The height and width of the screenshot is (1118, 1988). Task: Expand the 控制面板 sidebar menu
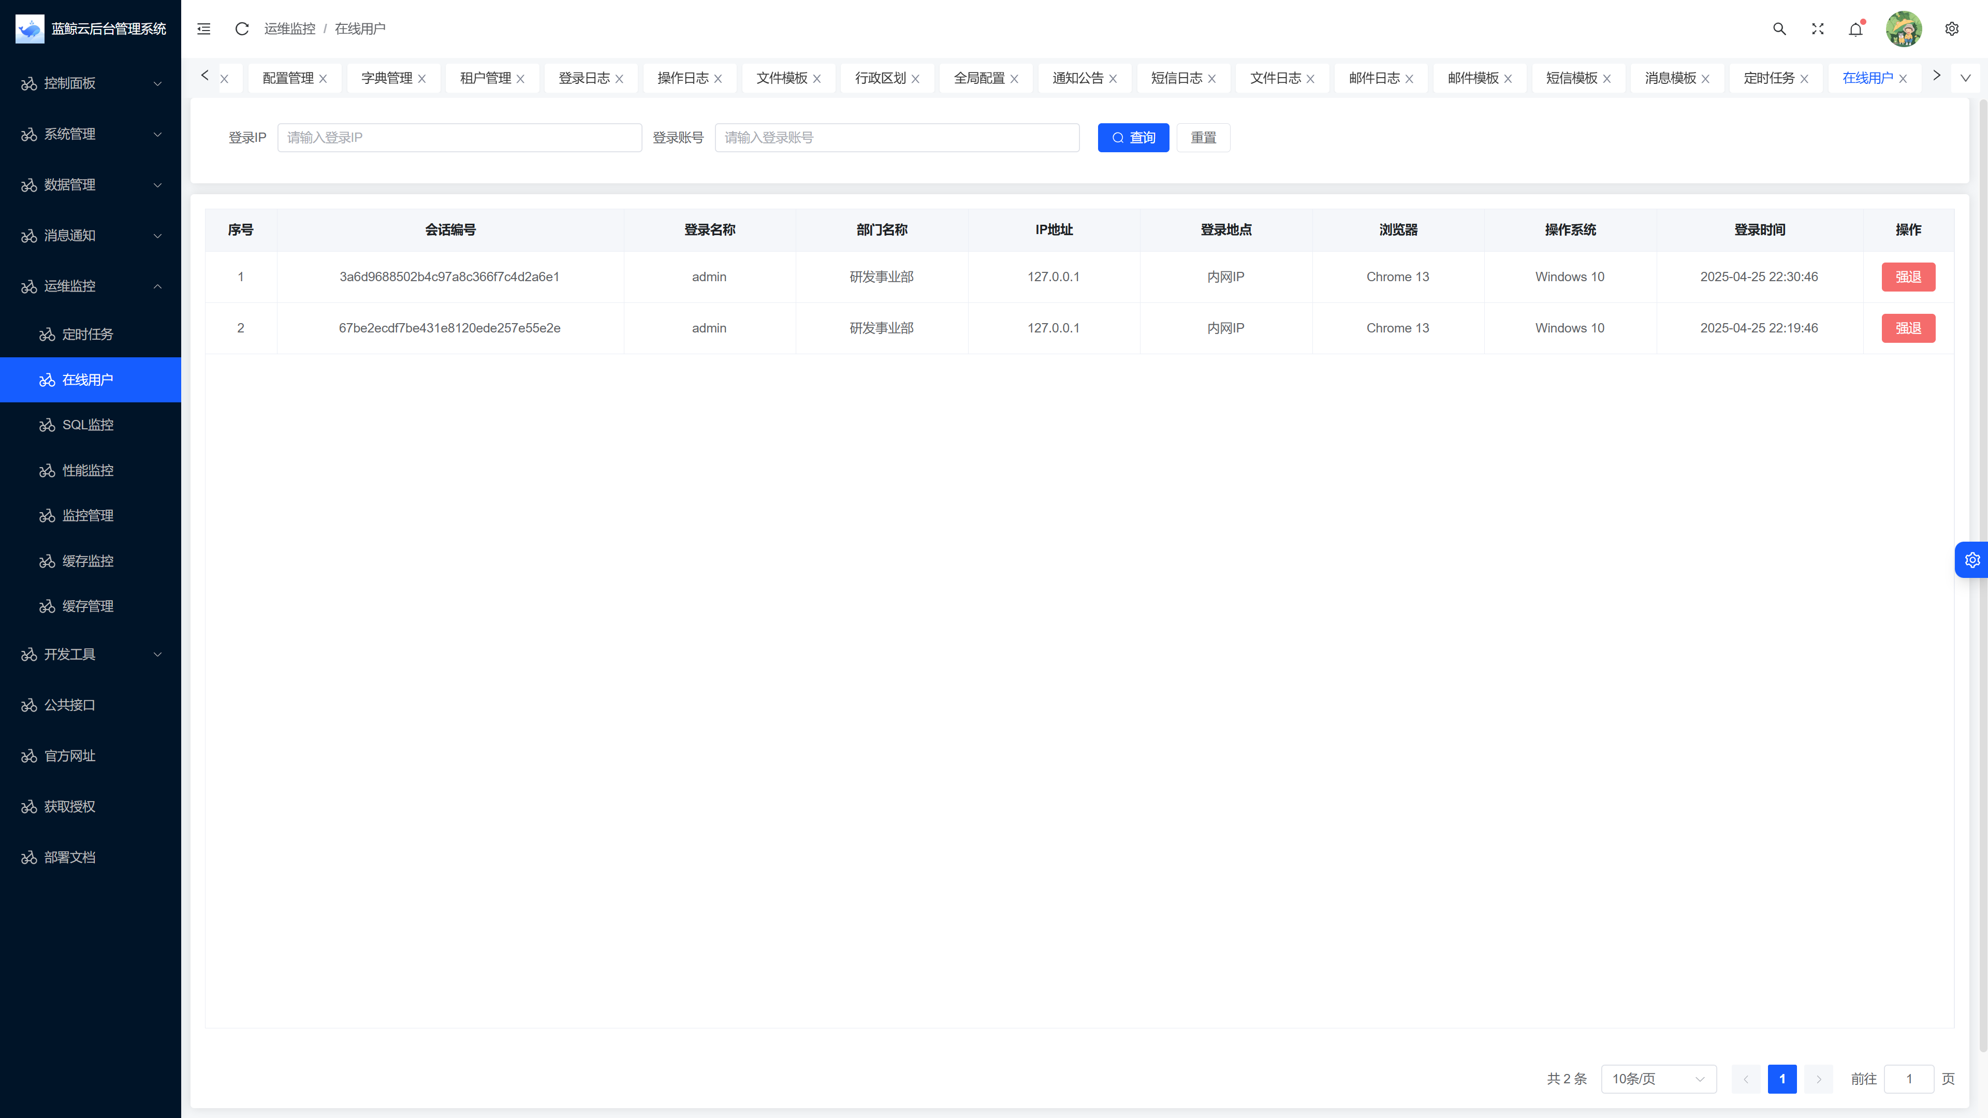pos(90,83)
